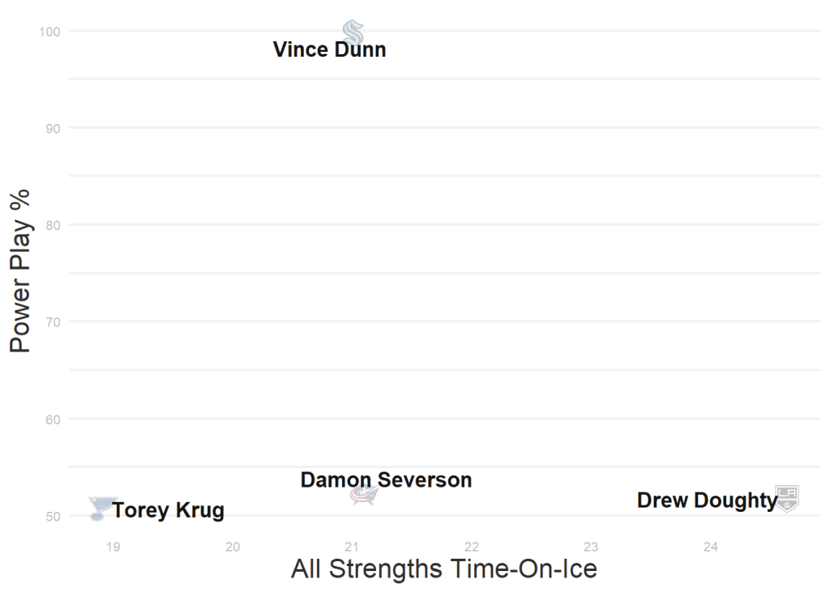Viewport: 830px width, 592px height.
Task: Click the 22 tick label on x-axis
Action: (x=472, y=547)
